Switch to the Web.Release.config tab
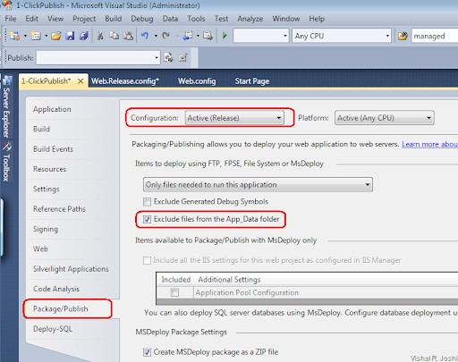 (x=125, y=81)
